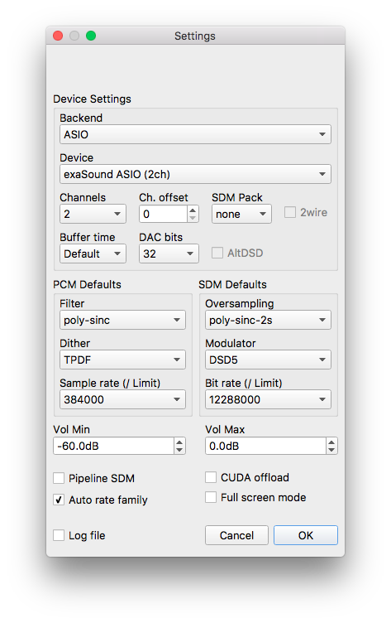Open the Sample rate limit dropdown
The height and width of the screenshot is (623, 391).
coord(122,399)
